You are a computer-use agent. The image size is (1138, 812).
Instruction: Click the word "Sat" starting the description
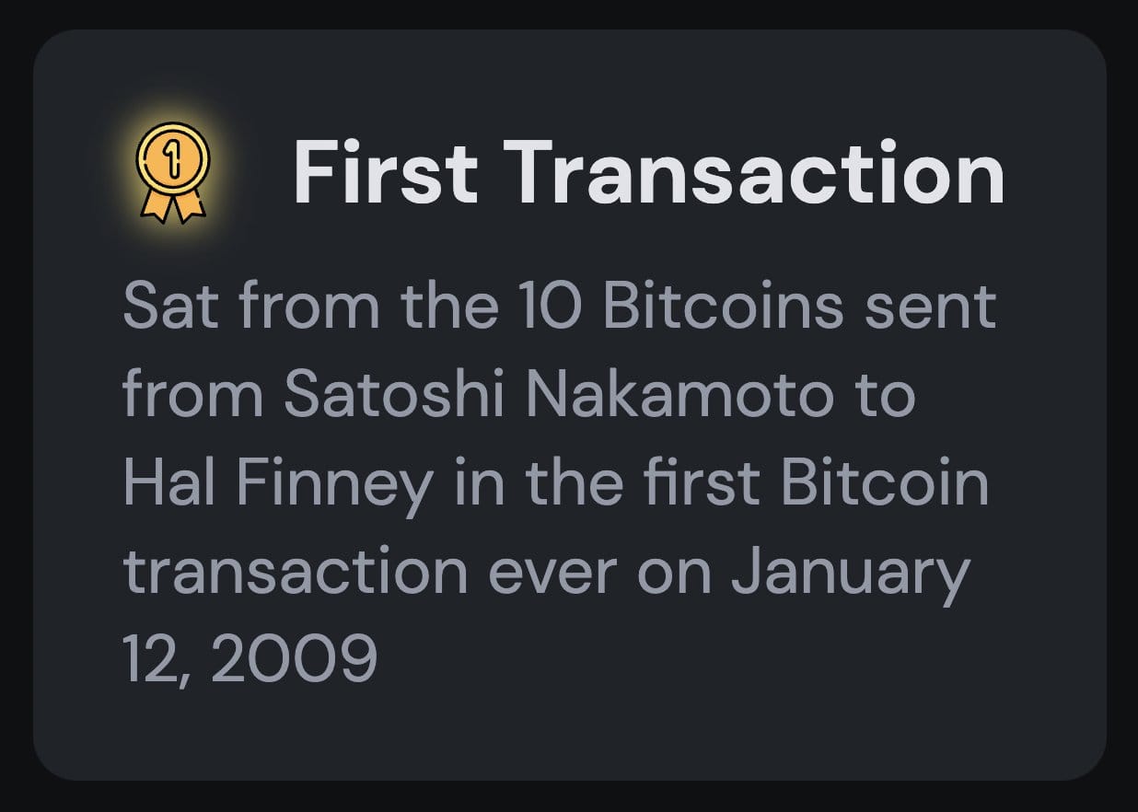(160, 306)
